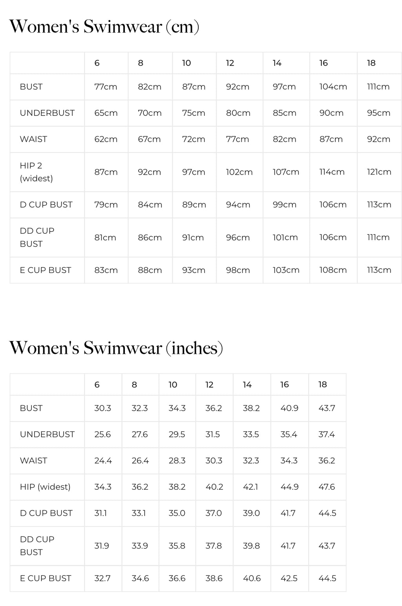
Task: Click the "Women's Swimwear (inches)" heading
Action: pos(116,348)
